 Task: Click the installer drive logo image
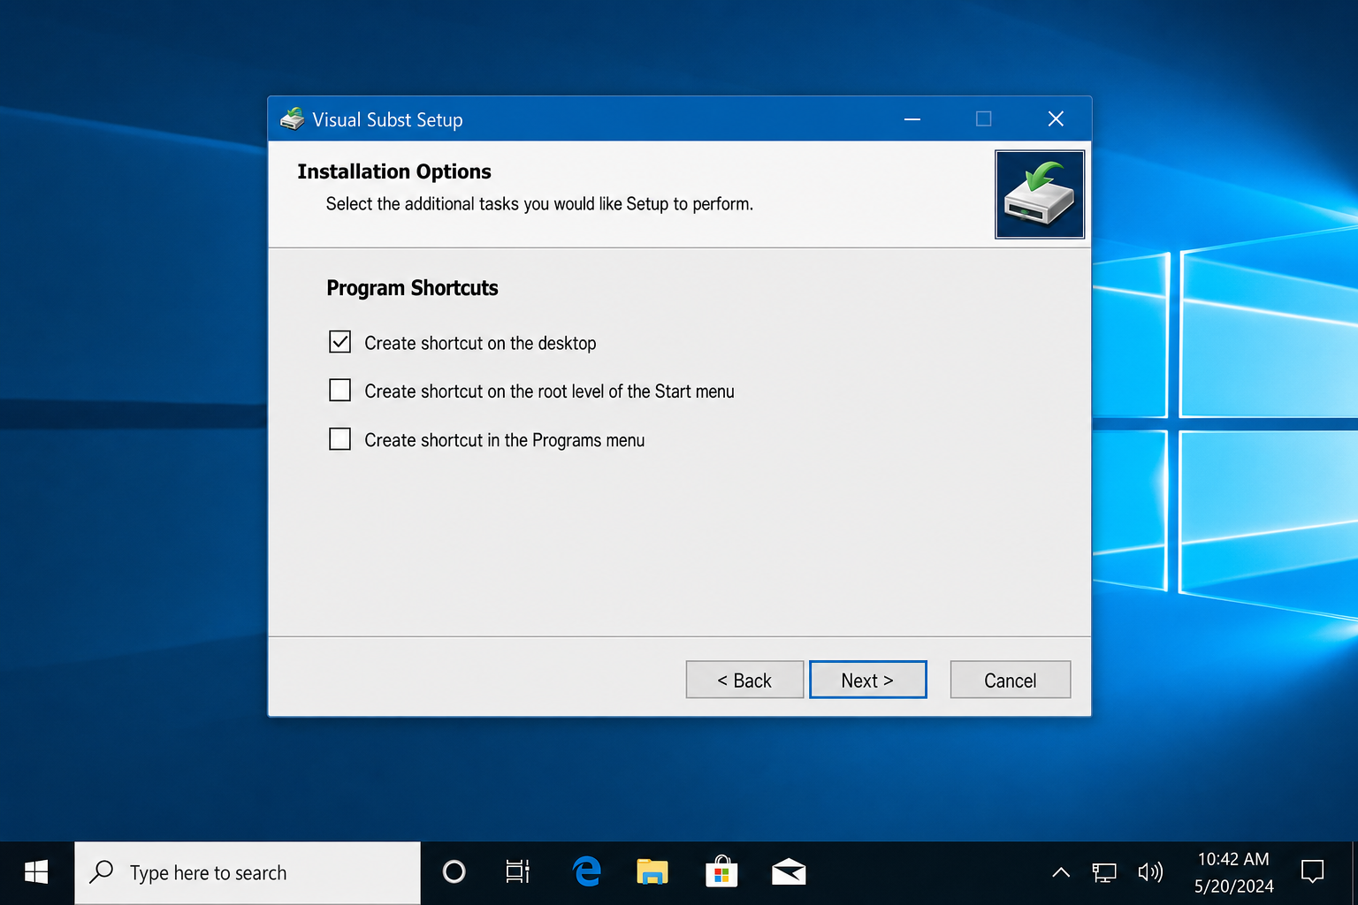coord(1040,194)
